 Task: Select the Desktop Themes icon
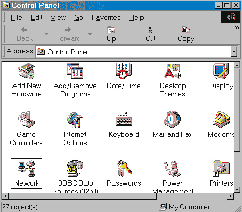tap(173, 71)
